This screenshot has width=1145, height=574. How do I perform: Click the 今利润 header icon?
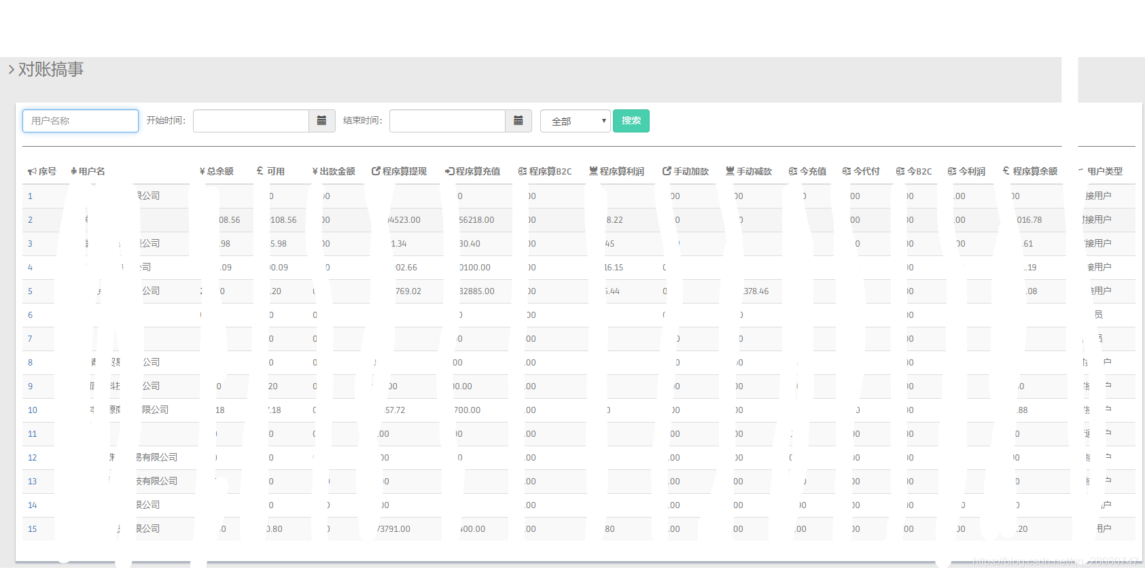click(x=952, y=171)
